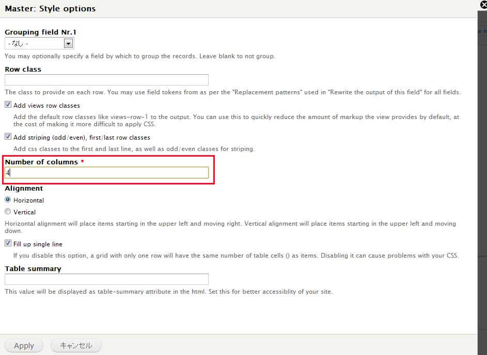Click the Master: Style options dialog title
487x355 pixels.
point(50,9)
